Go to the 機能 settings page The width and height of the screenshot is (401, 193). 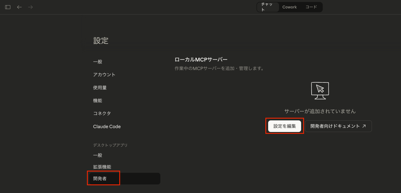(98, 100)
